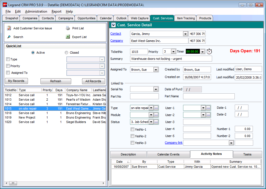Screen dimensions: 266x189
Task: Open the Assigned To dropdown
Action: tap(156, 70)
